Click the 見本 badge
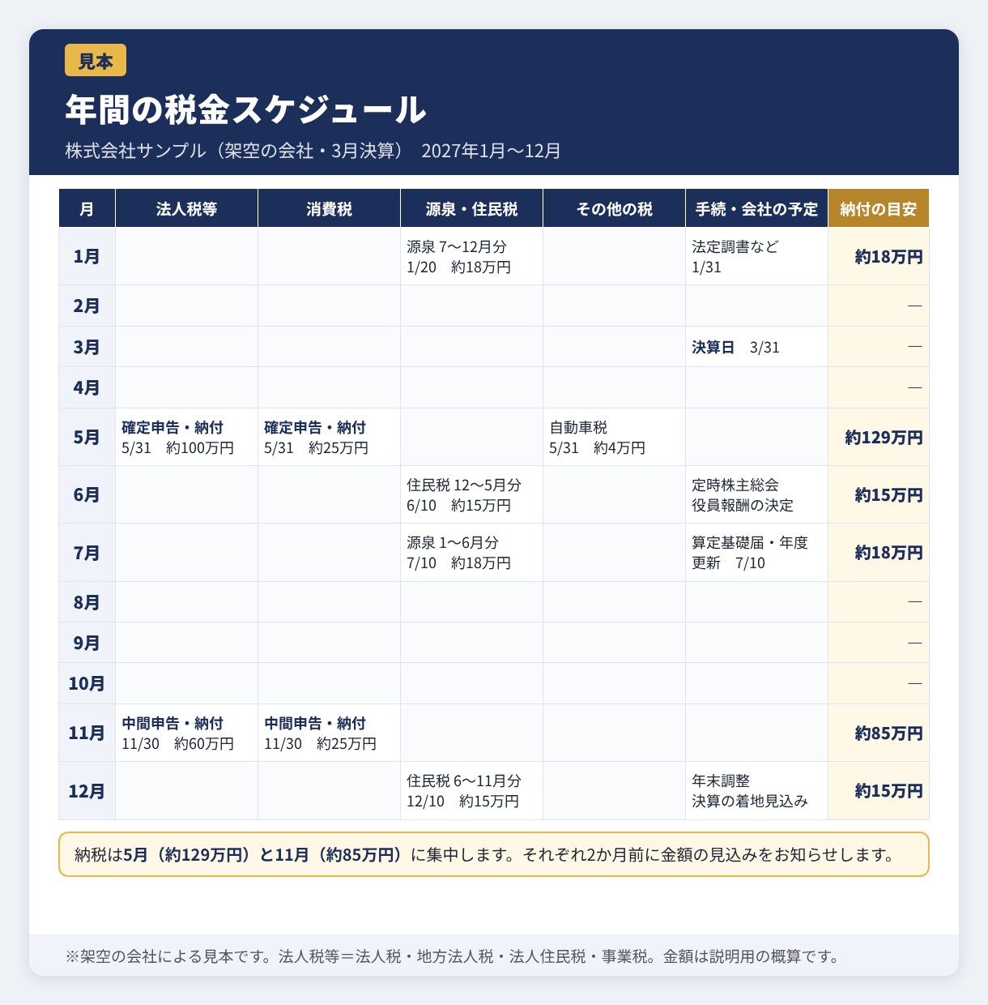The width and height of the screenshot is (988, 1005). (96, 60)
